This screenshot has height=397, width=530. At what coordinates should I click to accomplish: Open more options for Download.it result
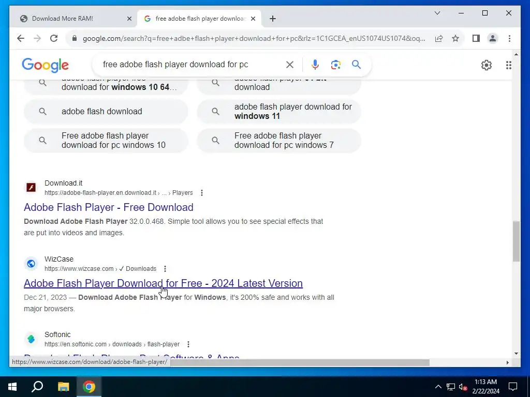(x=202, y=193)
